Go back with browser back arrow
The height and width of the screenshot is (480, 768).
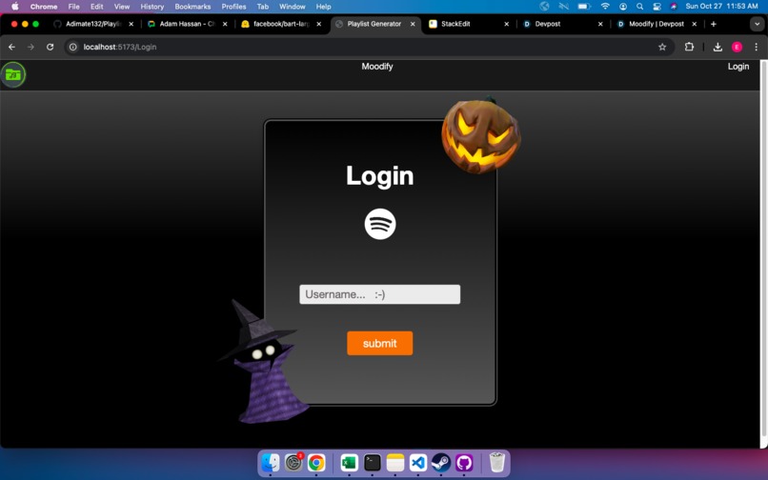click(x=11, y=47)
